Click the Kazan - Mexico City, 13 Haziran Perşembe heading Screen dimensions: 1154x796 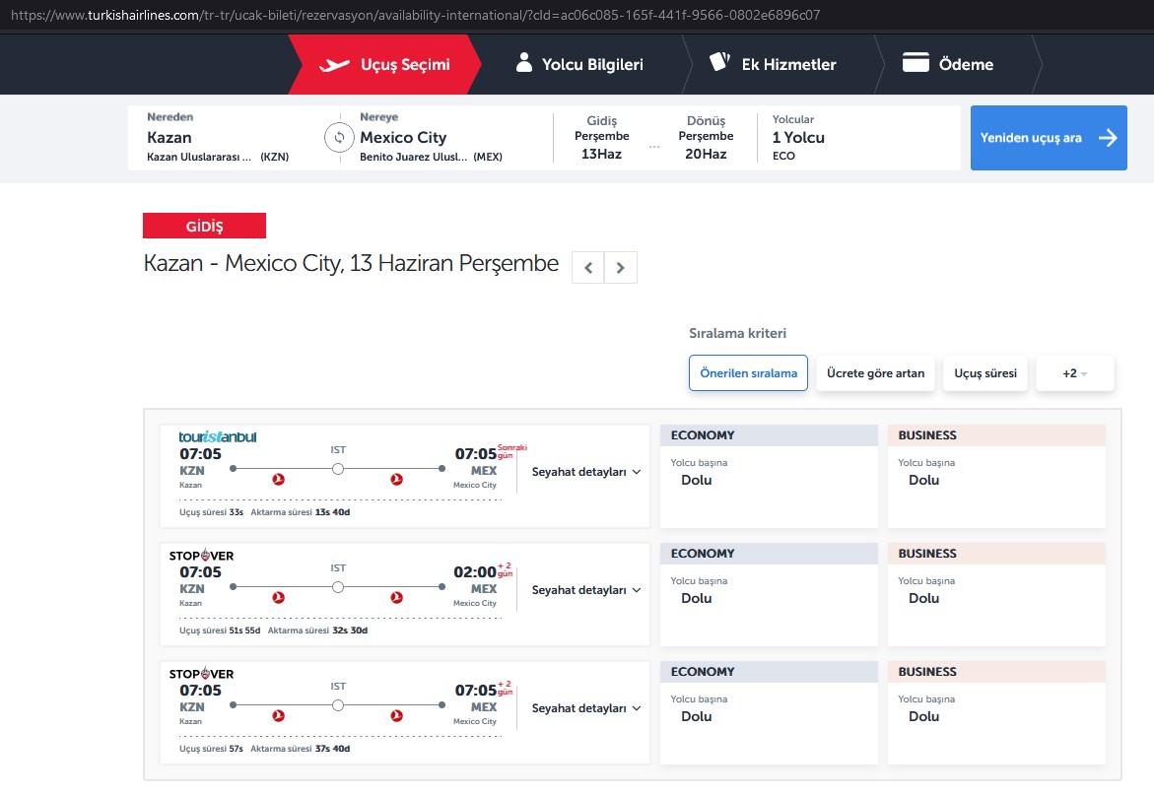[351, 263]
